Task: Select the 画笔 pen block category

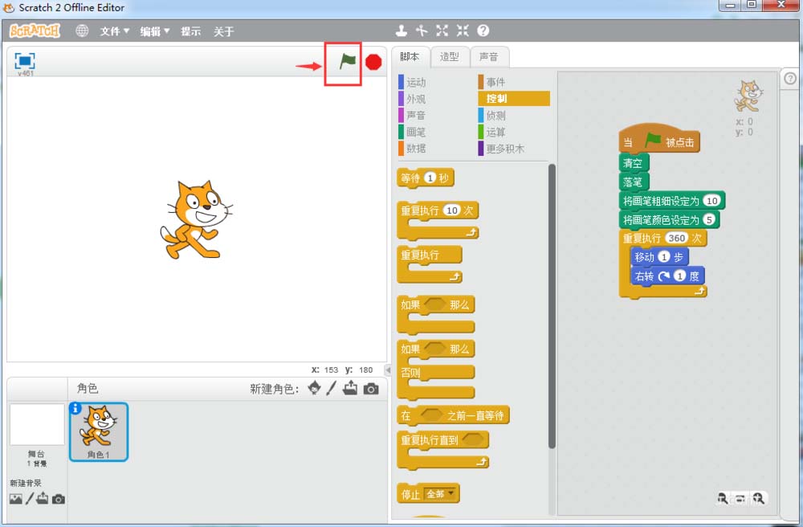Action: coord(413,132)
